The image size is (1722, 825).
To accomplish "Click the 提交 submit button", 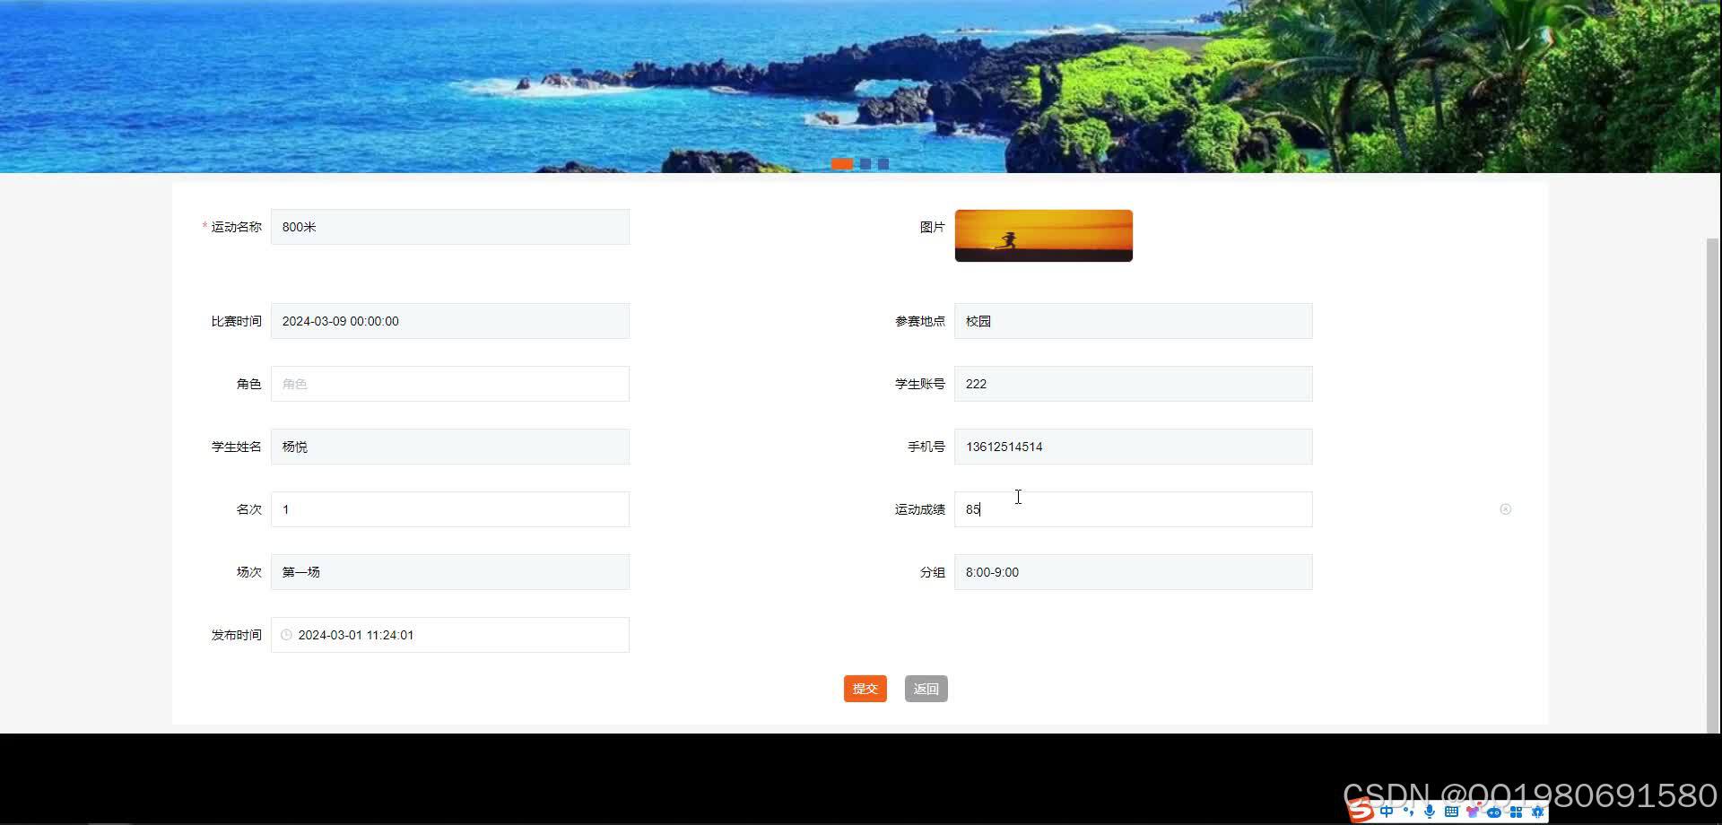I will (865, 689).
